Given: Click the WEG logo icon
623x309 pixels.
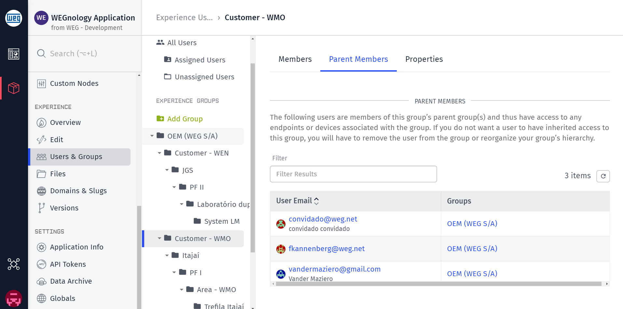Looking at the screenshot, I should tap(14, 18).
